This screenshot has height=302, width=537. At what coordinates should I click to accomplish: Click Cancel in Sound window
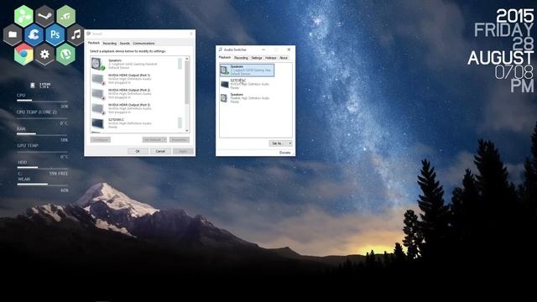160,151
